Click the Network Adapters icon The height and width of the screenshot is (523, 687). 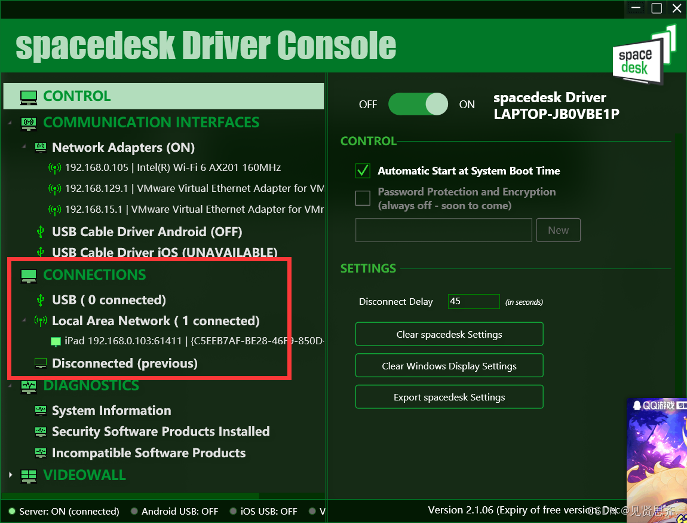40,148
